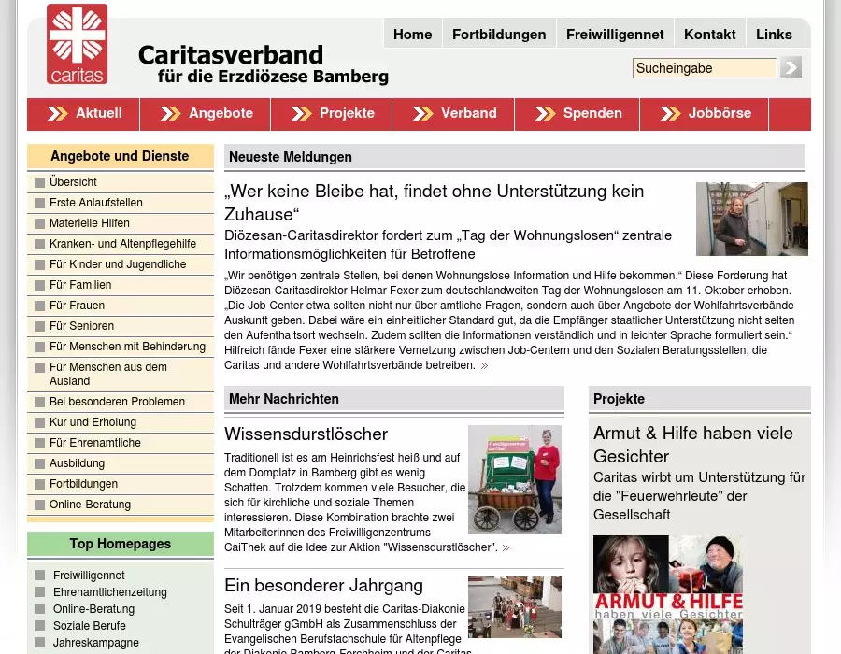Click the Wissensdurstlöscher cart photo
841x654 pixels.
click(x=514, y=479)
